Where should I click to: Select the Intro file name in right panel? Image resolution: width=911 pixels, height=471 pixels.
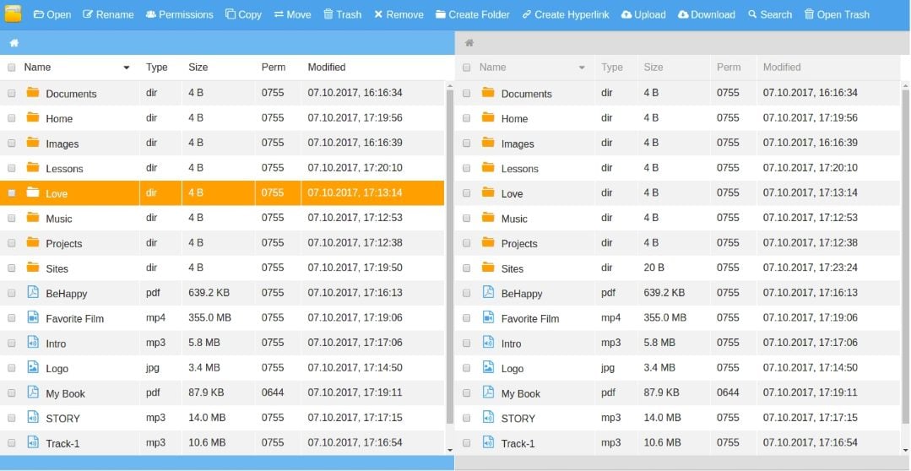(512, 344)
